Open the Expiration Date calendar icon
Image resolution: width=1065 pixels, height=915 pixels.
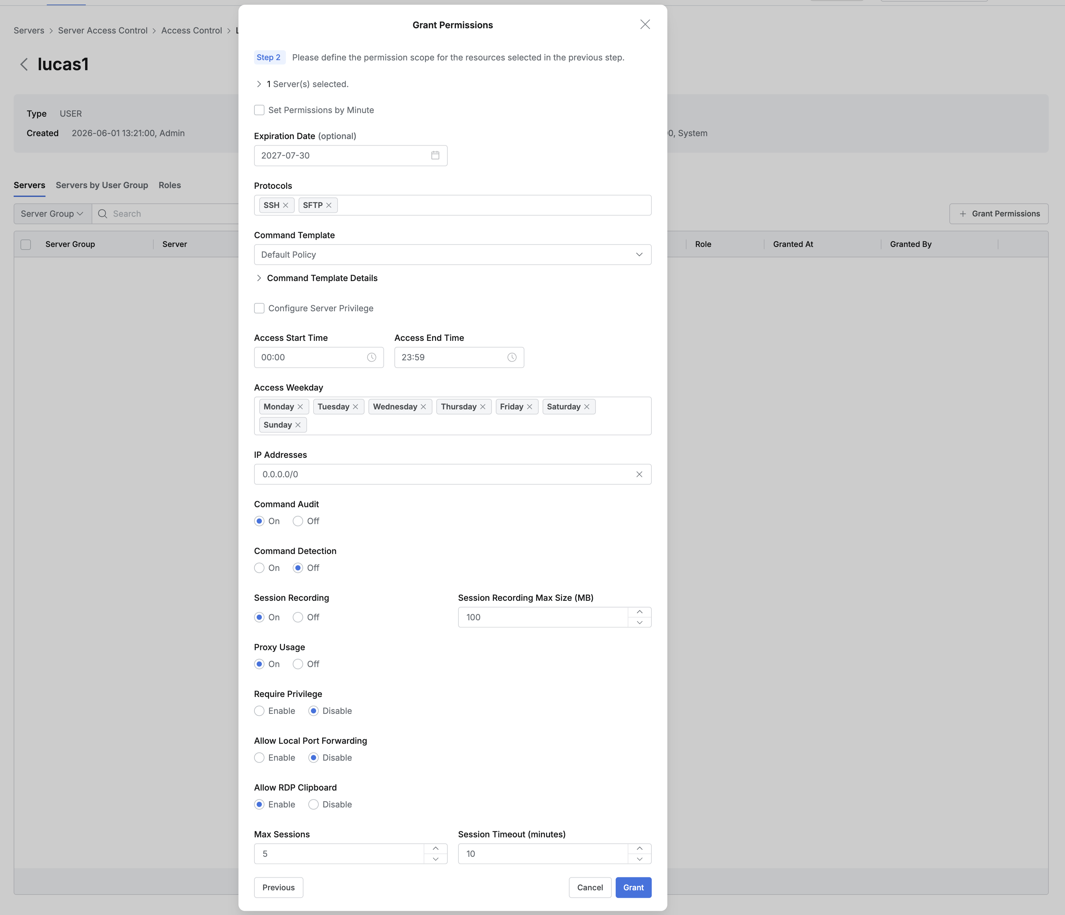tap(435, 155)
